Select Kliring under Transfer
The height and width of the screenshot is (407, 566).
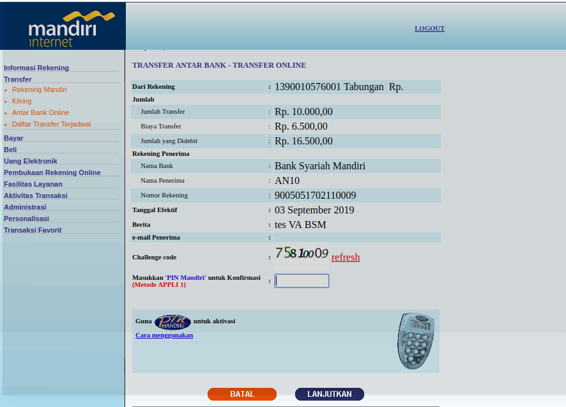pos(22,101)
